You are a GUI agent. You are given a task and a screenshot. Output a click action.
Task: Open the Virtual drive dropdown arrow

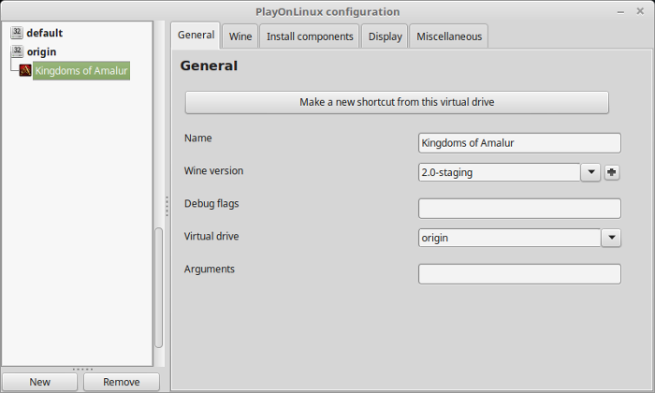coord(611,238)
